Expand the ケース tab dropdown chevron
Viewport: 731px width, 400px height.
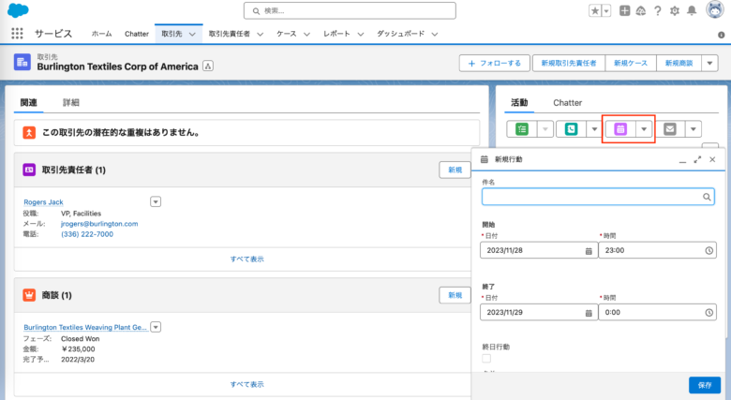[x=306, y=34]
